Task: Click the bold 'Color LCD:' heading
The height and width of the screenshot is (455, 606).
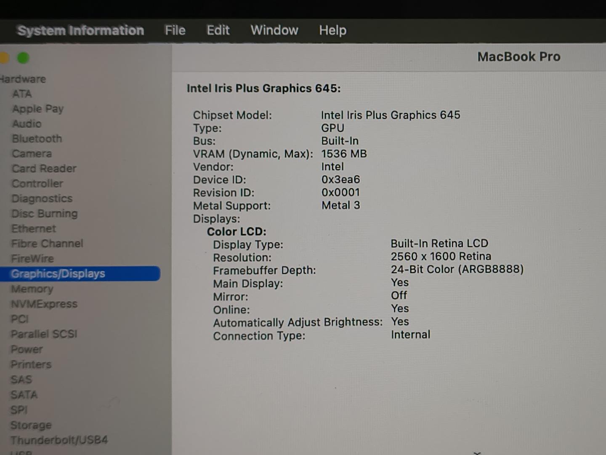Action: pyautogui.click(x=237, y=232)
